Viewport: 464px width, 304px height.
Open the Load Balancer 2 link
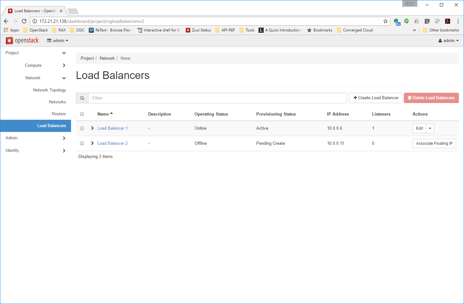click(113, 143)
